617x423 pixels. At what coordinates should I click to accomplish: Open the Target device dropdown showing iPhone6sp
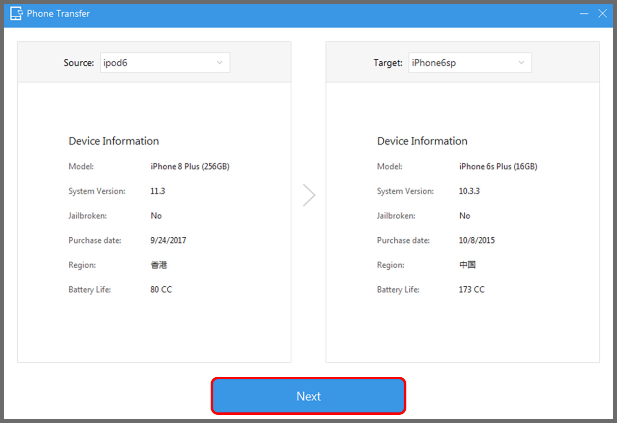(x=470, y=63)
